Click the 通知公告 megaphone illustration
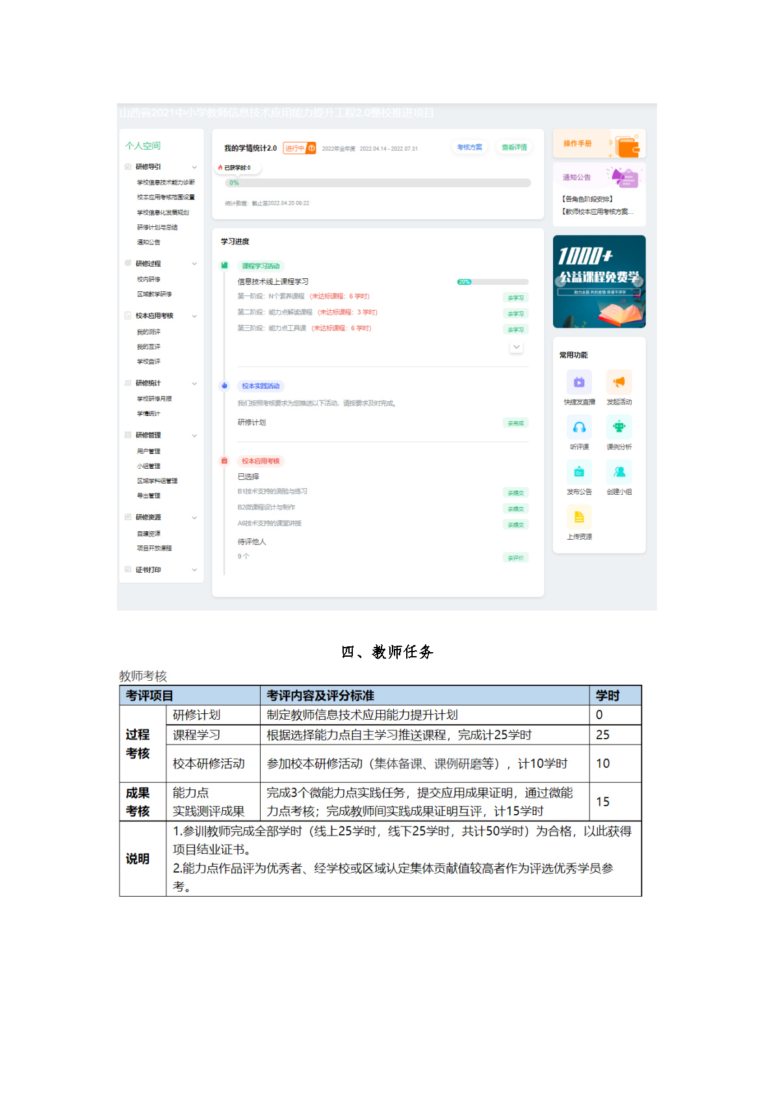The height and width of the screenshot is (1095, 774). pyautogui.click(x=624, y=176)
